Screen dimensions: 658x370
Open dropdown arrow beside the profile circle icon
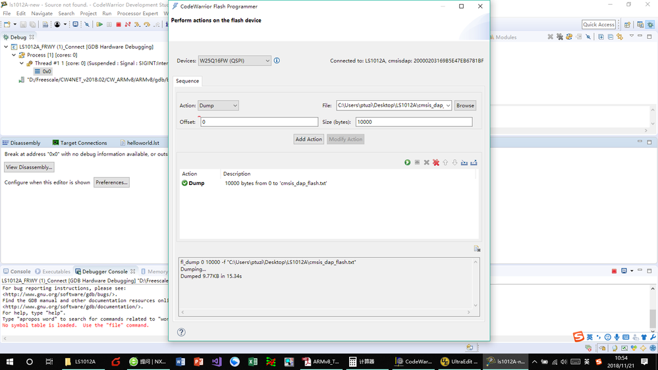click(x=65, y=24)
